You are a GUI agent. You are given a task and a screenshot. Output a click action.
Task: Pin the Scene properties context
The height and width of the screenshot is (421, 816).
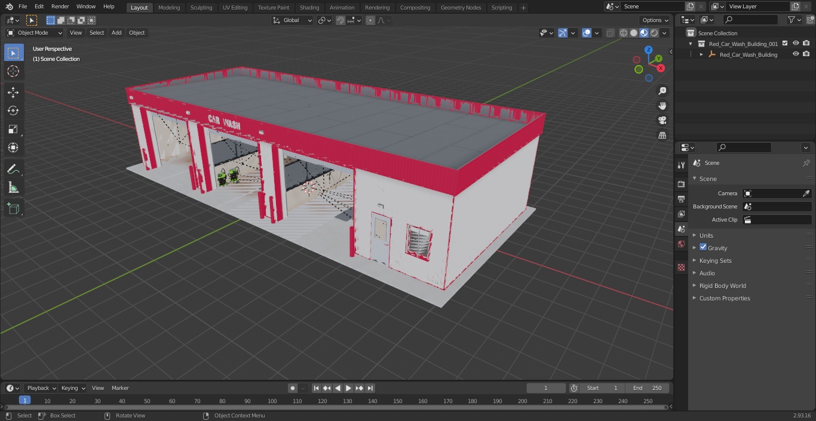click(806, 163)
